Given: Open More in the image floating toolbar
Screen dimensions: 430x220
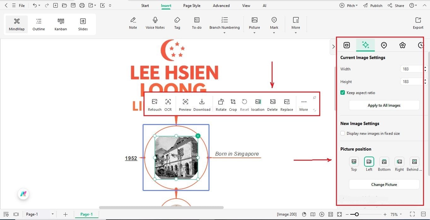Looking at the screenshot, I should [x=303, y=105].
